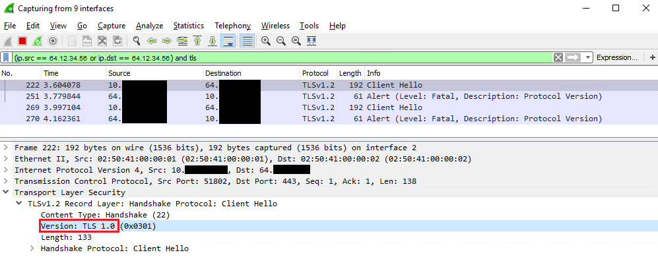Jump to the last packet
The image size is (658, 259).
(213, 41)
